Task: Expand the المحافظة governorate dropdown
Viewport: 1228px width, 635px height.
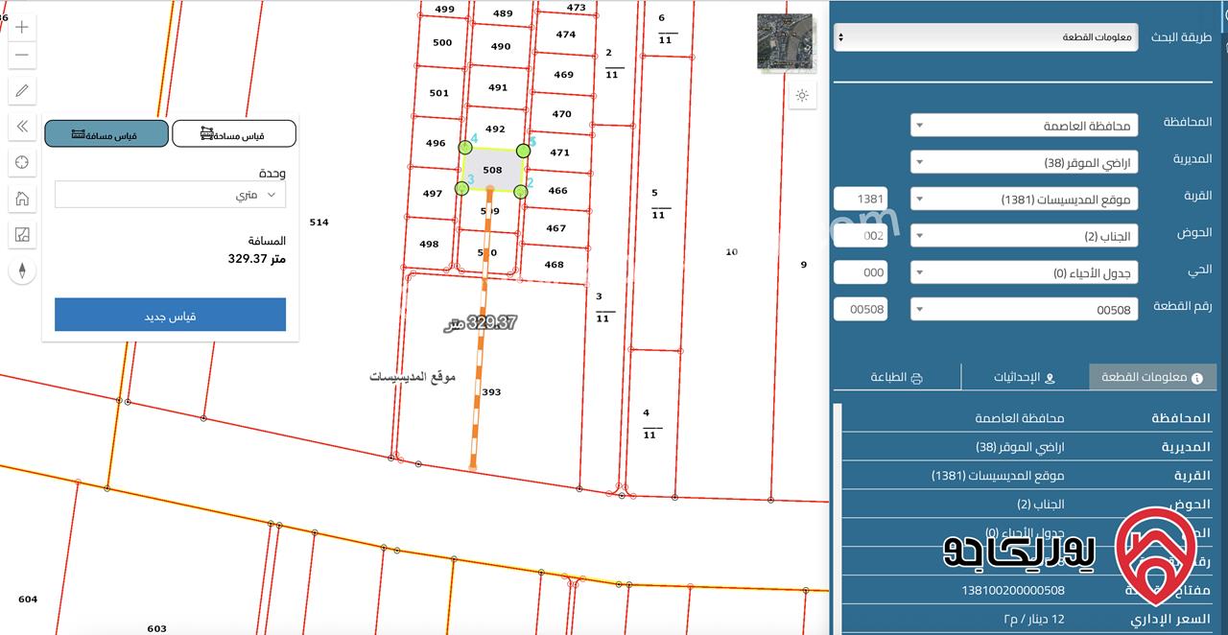Action: coord(1024,126)
